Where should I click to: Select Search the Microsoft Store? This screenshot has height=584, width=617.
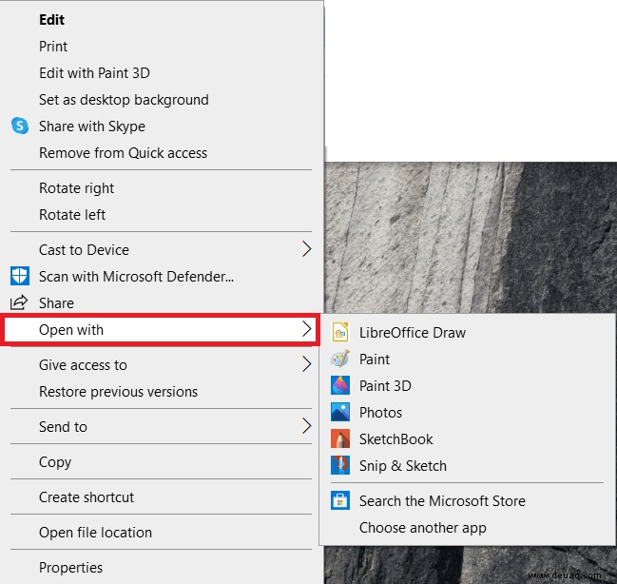pos(467,501)
